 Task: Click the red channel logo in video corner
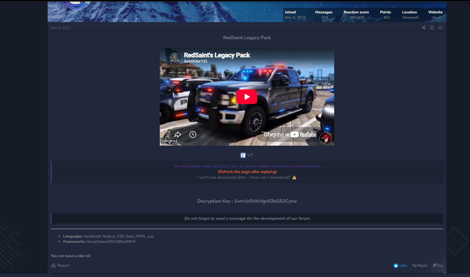(326, 138)
